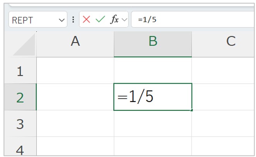This screenshot has height=157, width=256.
Task: Open the dropdown arrow beside fx
Action: [x=125, y=20]
